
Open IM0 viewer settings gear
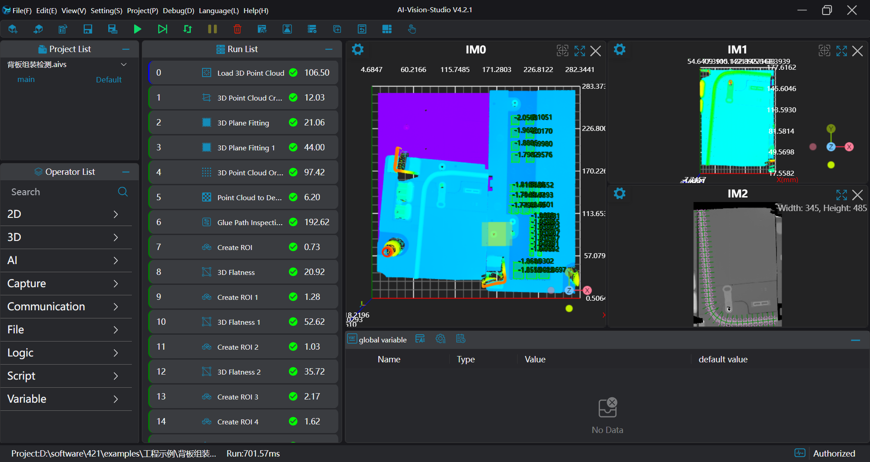pyautogui.click(x=358, y=50)
